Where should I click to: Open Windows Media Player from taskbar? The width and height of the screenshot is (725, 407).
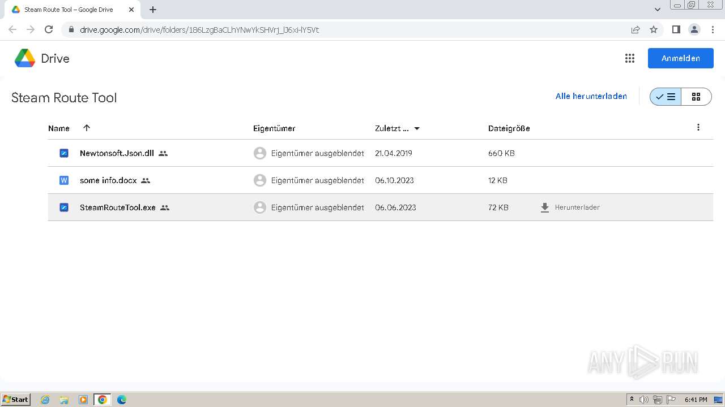83,400
